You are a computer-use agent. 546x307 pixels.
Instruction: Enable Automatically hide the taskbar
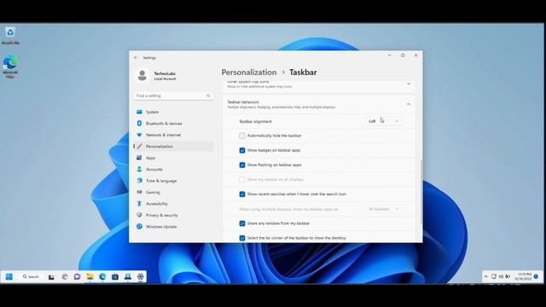click(242, 136)
